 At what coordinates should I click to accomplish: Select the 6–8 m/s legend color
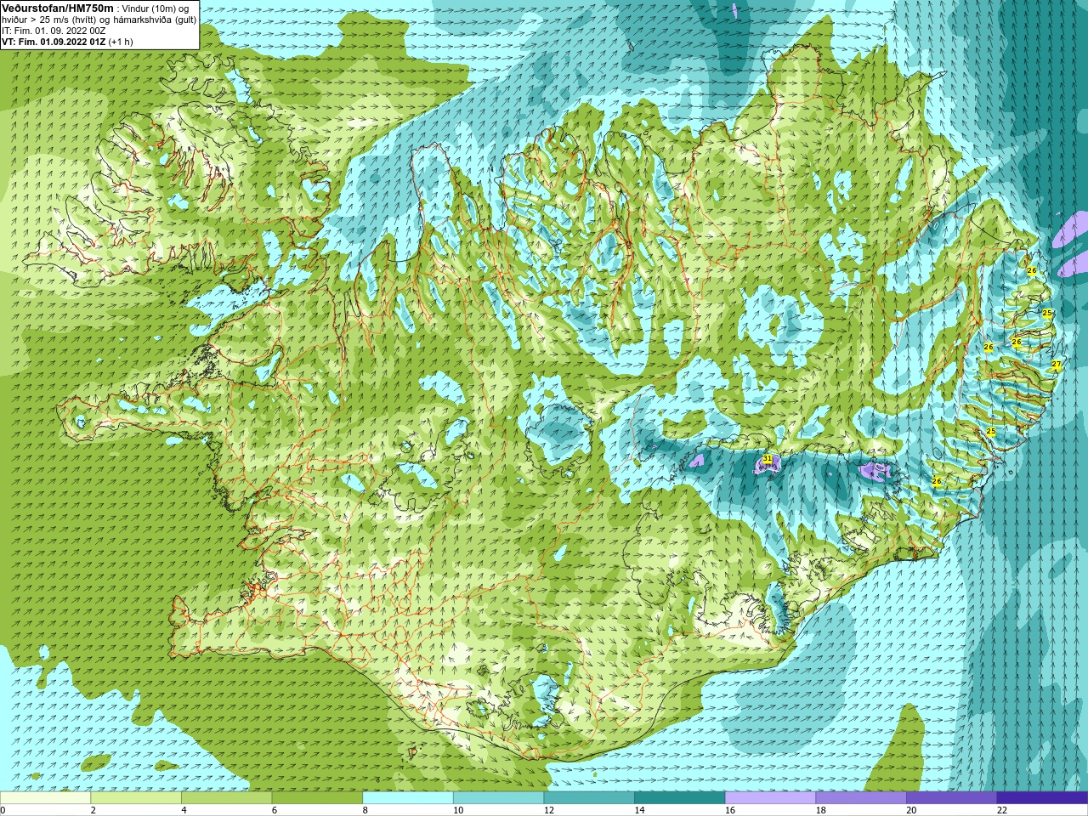[x=317, y=798]
